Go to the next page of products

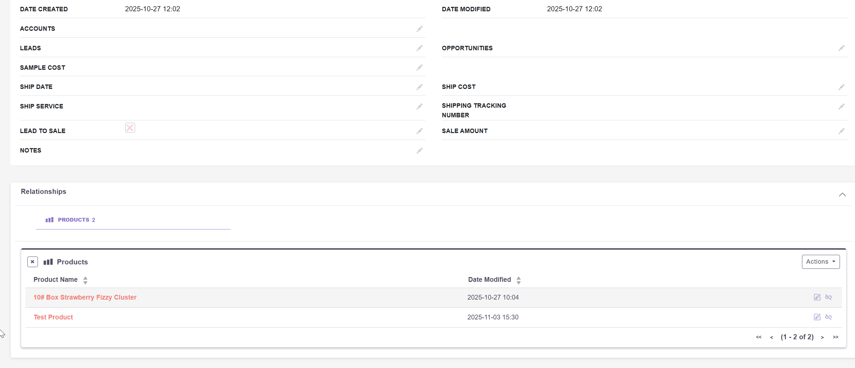[x=822, y=337]
